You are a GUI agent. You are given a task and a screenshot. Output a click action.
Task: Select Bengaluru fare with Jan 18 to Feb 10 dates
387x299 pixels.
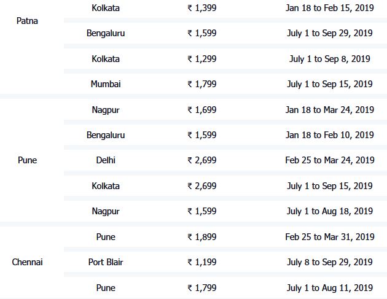click(202, 135)
